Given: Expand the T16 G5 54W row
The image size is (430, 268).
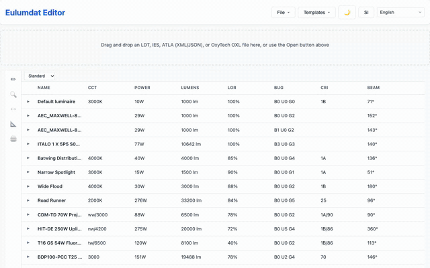Looking at the screenshot, I should 28,243.
